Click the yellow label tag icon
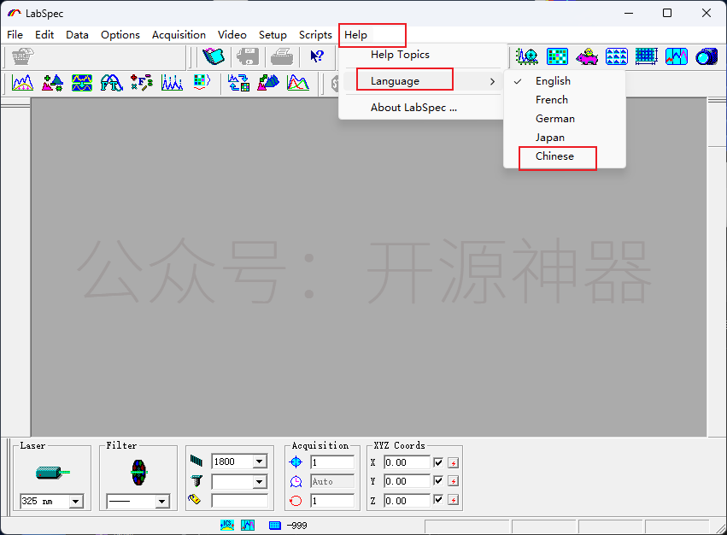727x535 pixels. tap(194, 499)
